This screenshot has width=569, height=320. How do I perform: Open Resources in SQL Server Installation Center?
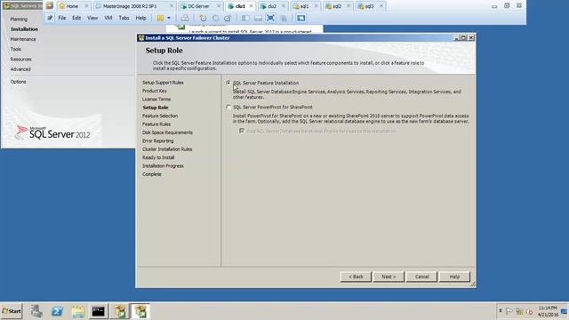20,60
